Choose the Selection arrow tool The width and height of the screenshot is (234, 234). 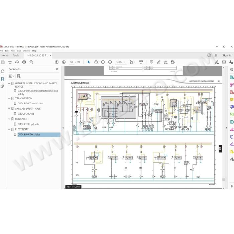(x=89, y=62)
